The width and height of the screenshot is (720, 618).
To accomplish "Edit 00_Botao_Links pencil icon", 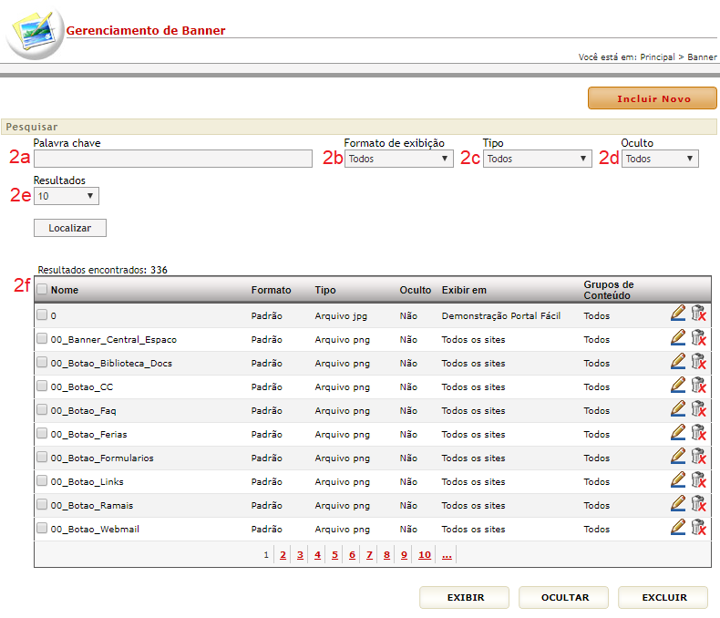I will pyautogui.click(x=678, y=480).
